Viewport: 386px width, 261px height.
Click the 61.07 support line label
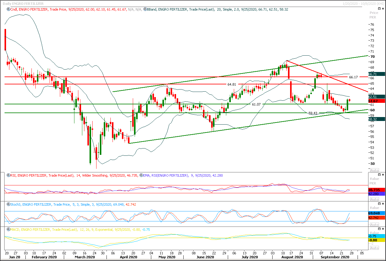click(x=256, y=104)
